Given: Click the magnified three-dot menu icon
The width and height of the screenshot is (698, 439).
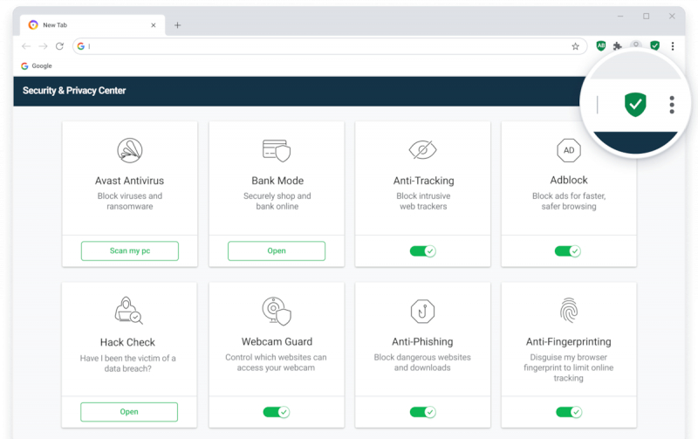Looking at the screenshot, I should coord(672,105).
